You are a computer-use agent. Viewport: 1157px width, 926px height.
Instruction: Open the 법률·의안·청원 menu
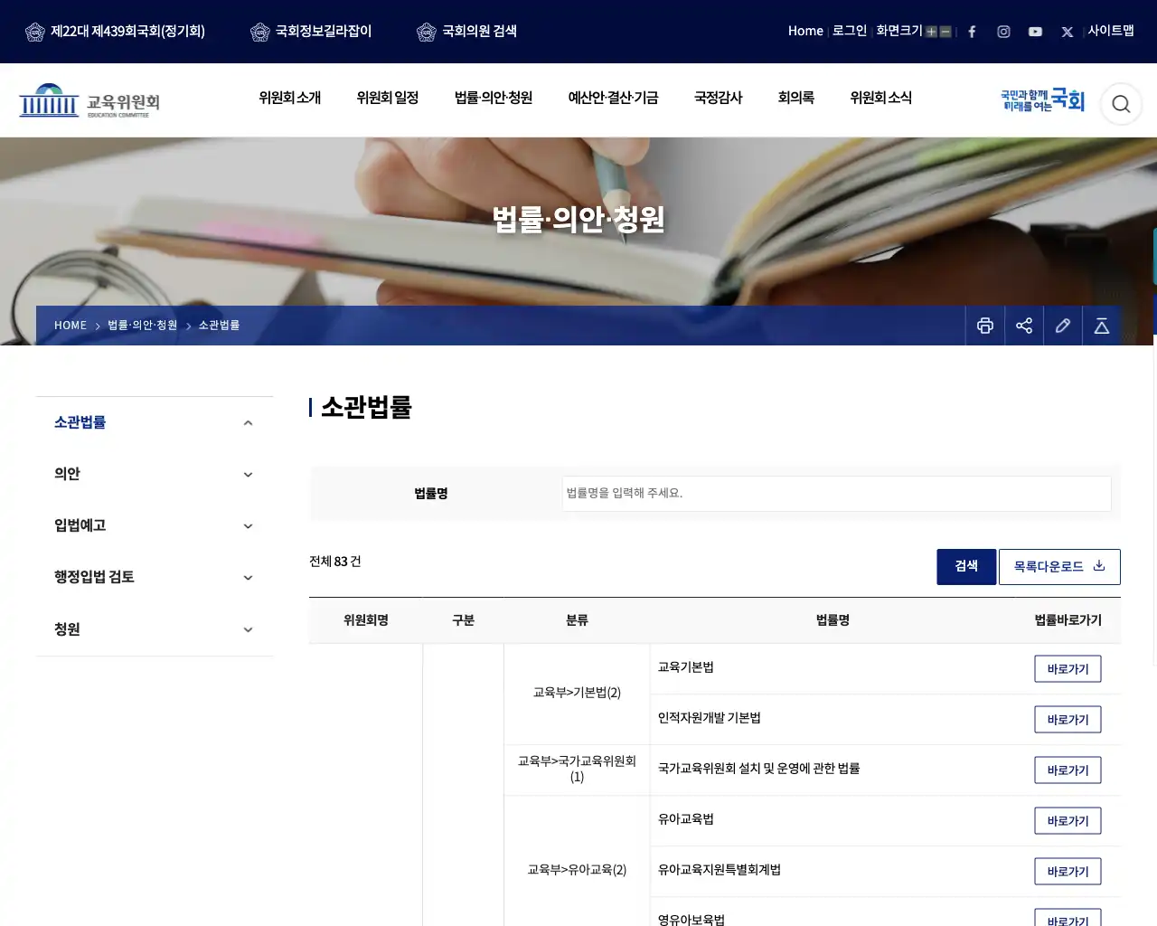[494, 98]
